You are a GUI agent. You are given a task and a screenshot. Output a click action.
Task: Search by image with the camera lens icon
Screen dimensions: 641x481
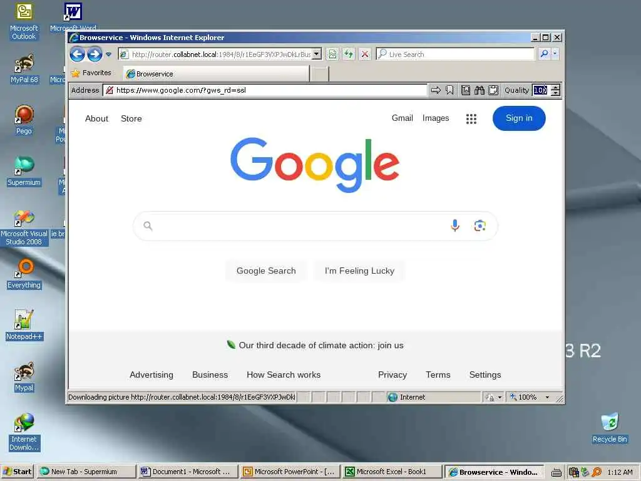click(479, 225)
